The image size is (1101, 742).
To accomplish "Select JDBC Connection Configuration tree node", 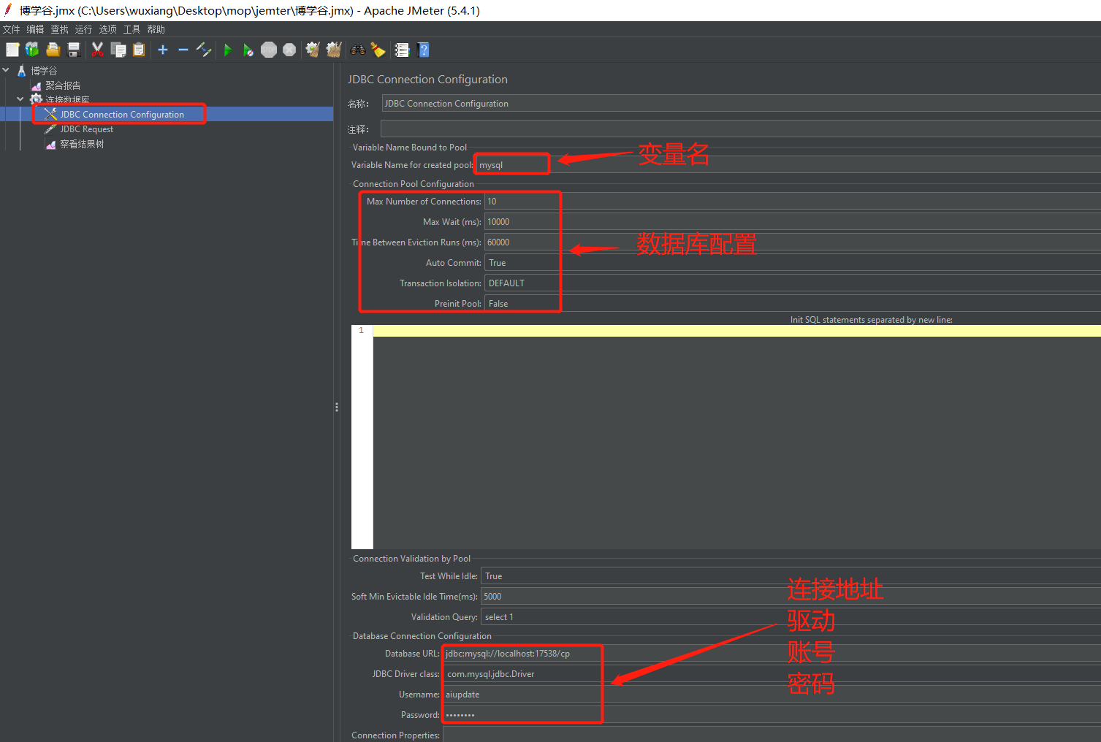I will click(122, 115).
